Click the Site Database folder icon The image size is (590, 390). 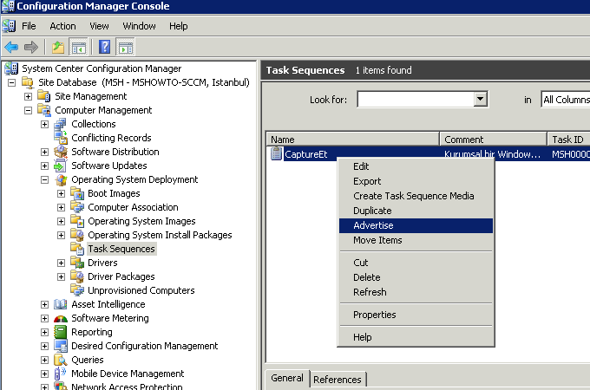[x=28, y=82]
